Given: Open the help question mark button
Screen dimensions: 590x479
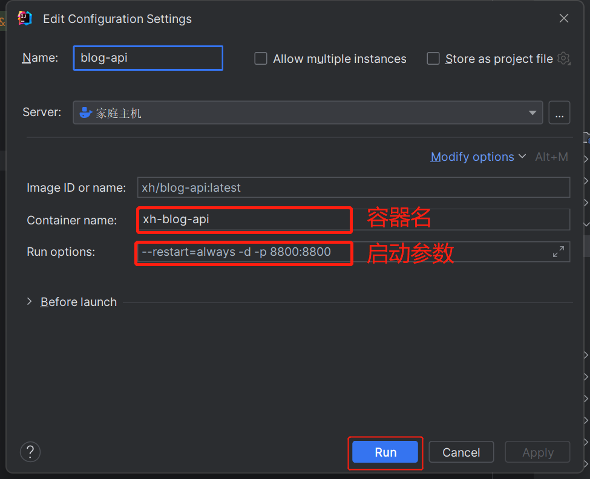Looking at the screenshot, I should click(30, 452).
